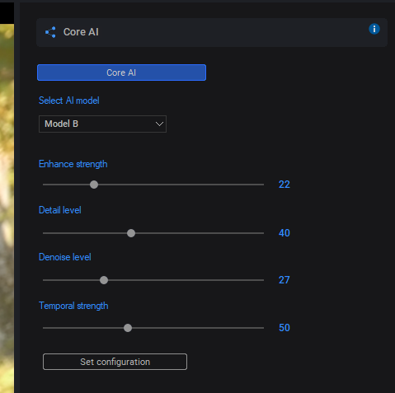This screenshot has width=395, height=393.
Task: Click the dropdown chevron beside Model B
Action: (159, 124)
